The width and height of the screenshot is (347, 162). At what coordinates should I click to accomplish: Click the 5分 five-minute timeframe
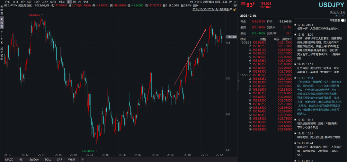(29, 2)
